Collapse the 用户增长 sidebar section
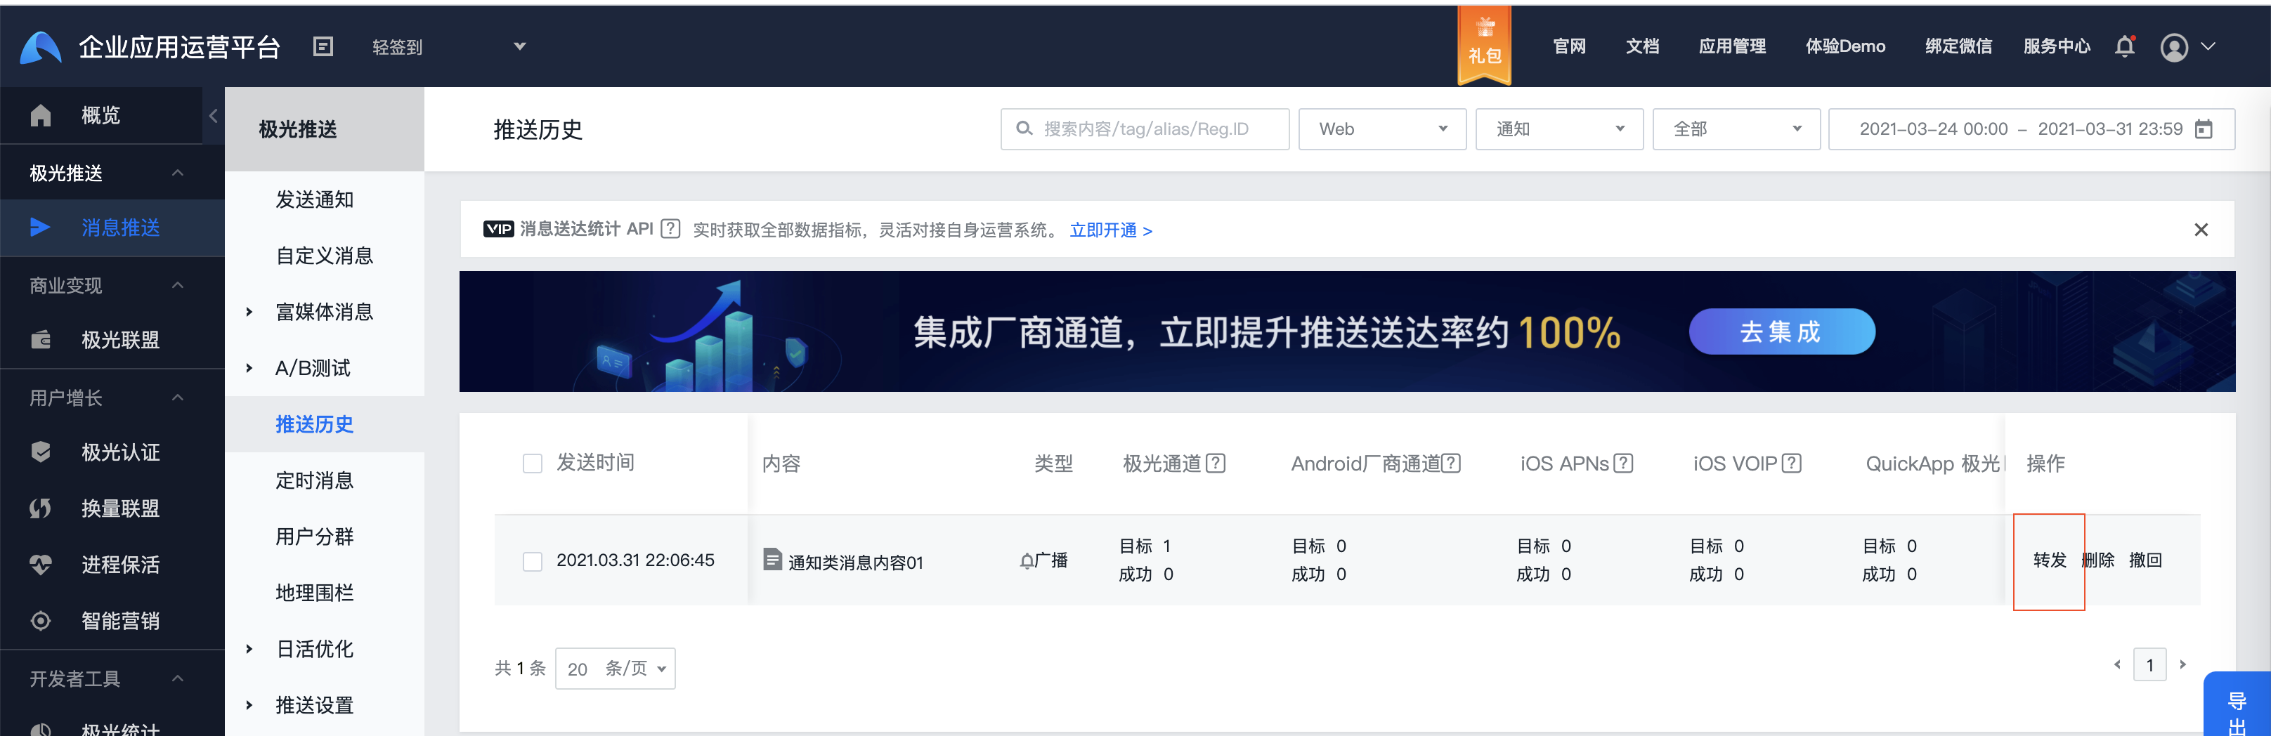2271x736 pixels. [177, 397]
